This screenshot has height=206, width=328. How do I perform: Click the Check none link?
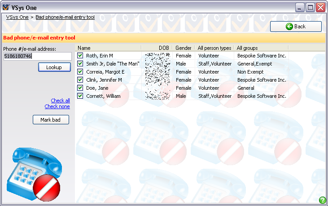tap(57, 106)
